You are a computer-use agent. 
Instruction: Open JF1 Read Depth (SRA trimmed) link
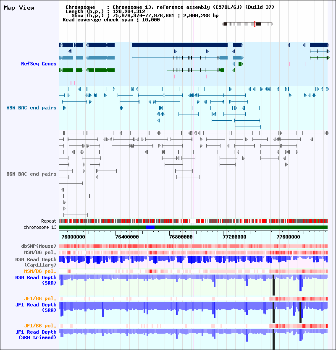36,334
